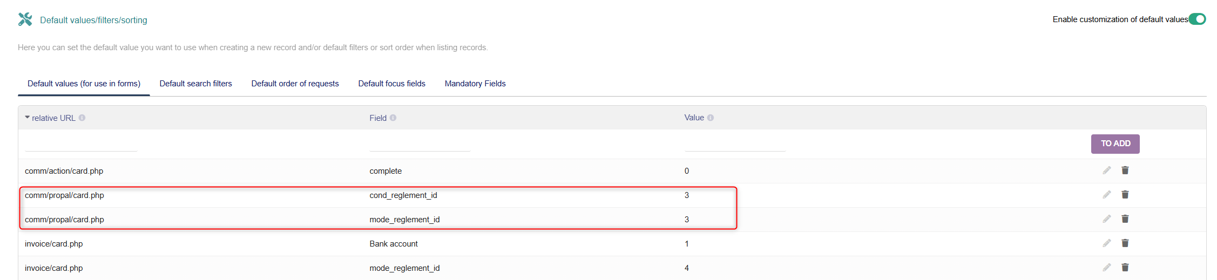Edit the invoice mode_reglement_id row

point(1107,268)
